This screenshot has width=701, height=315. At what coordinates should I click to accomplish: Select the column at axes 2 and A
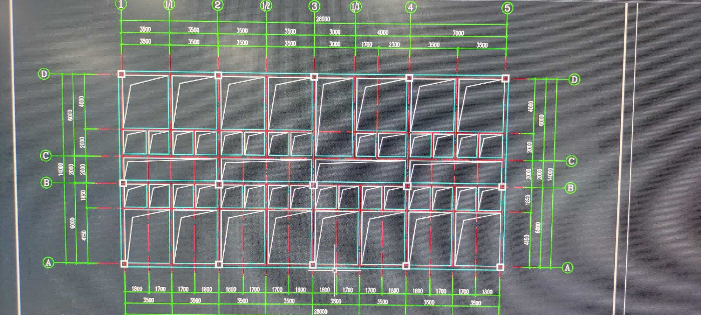point(218,264)
